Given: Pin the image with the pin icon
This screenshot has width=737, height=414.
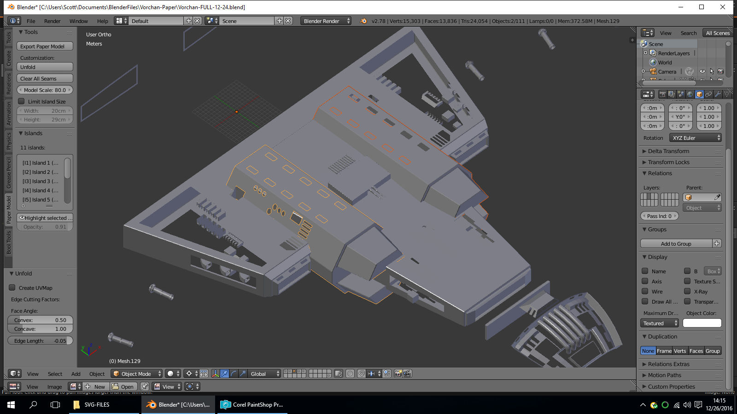Looking at the screenshot, I should pos(145,386).
